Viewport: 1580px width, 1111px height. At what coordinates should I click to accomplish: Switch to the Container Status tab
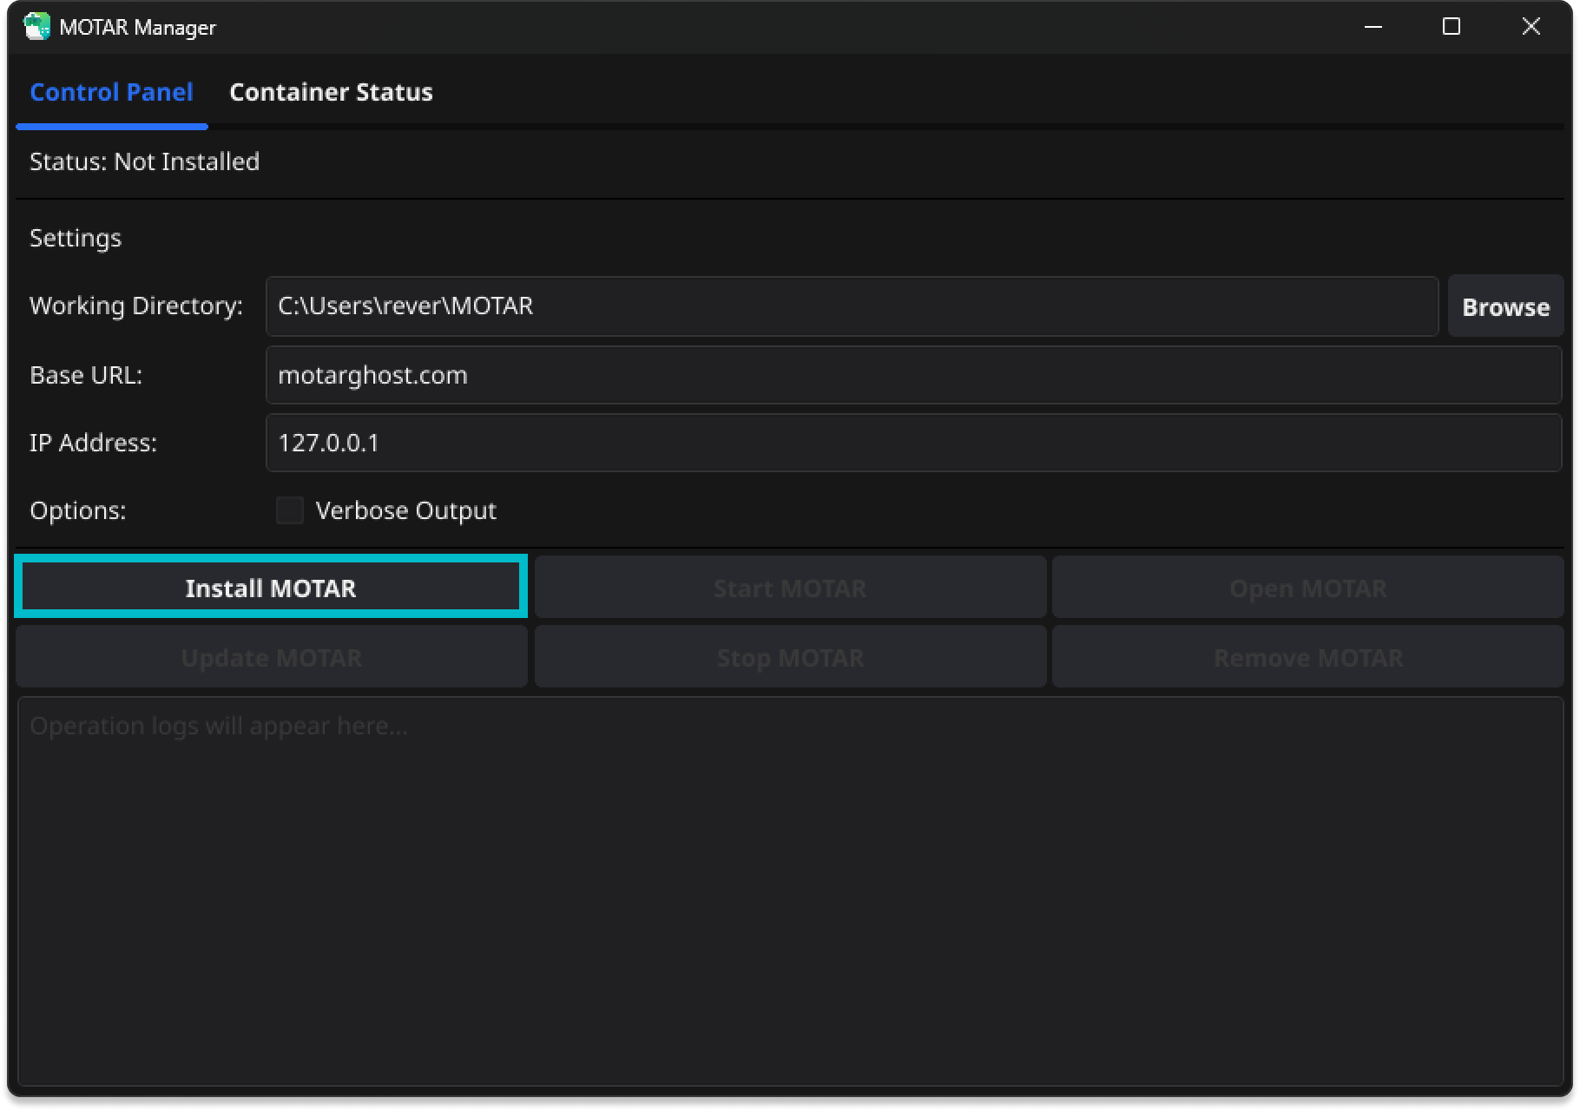pos(331,92)
